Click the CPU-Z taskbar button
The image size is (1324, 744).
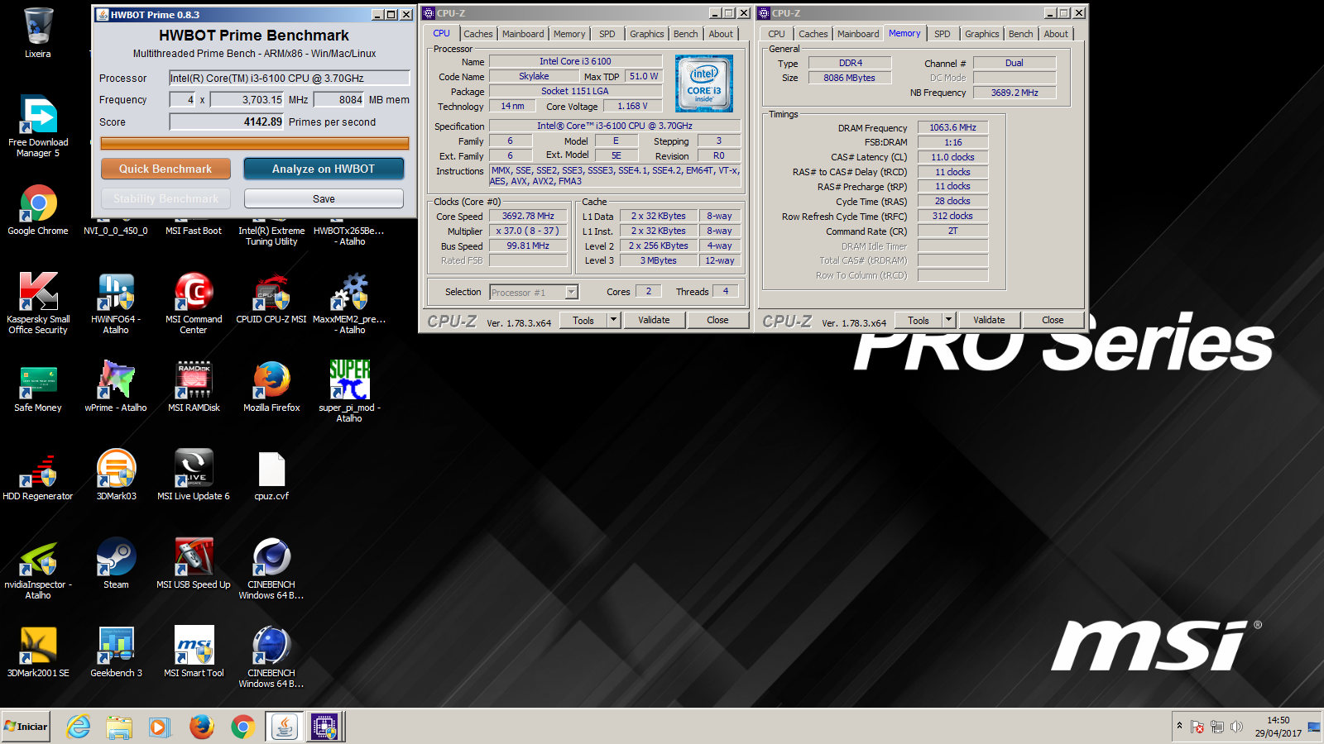[x=324, y=727]
